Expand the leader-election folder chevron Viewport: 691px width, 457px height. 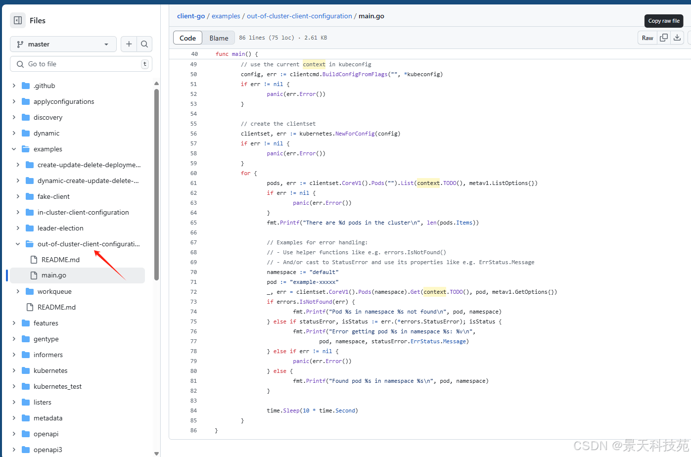[x=18, y=228]
